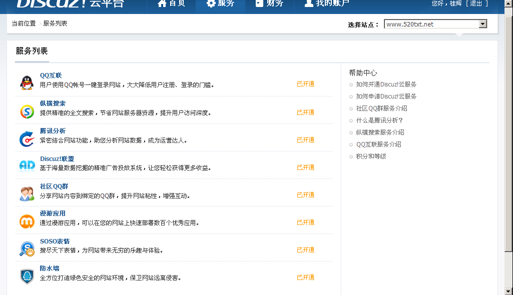This screenshot has height=295, width=513.
Task: Open the 漫游应用 service title link
Action: coord(53,213)
